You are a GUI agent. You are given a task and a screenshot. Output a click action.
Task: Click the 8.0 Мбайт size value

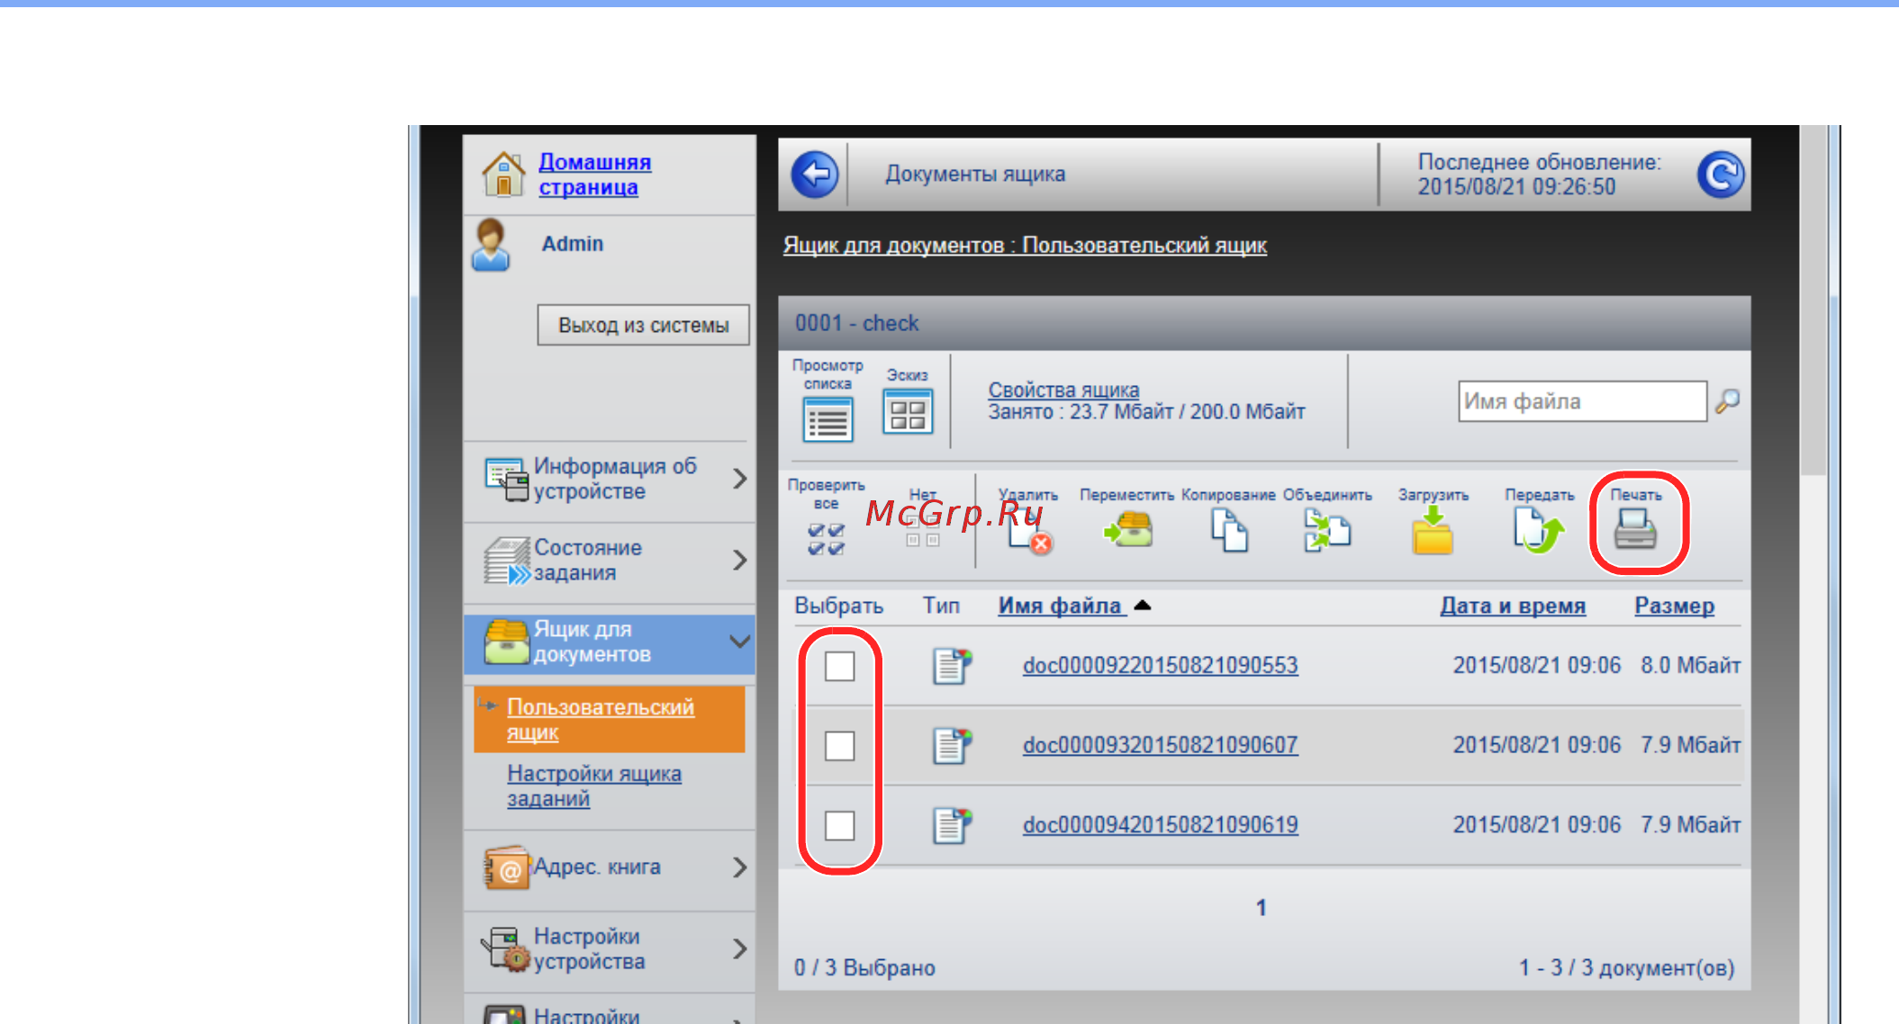click(x=1690, y=666)
